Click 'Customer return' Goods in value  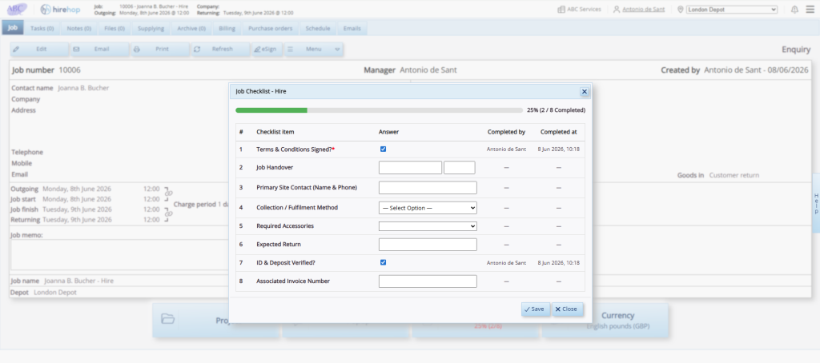pyautogui.click(x=734, y=175)
